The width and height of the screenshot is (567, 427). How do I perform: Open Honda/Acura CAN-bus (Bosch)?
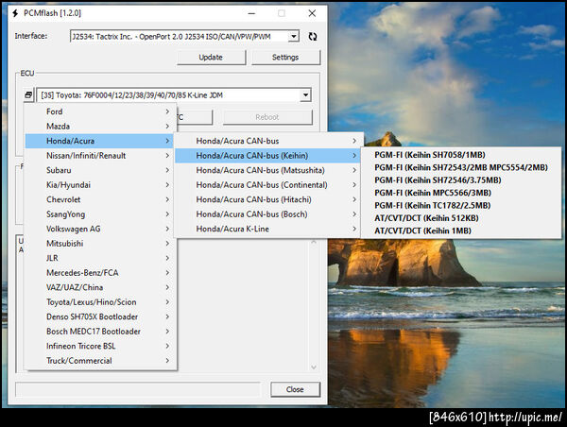268,214
